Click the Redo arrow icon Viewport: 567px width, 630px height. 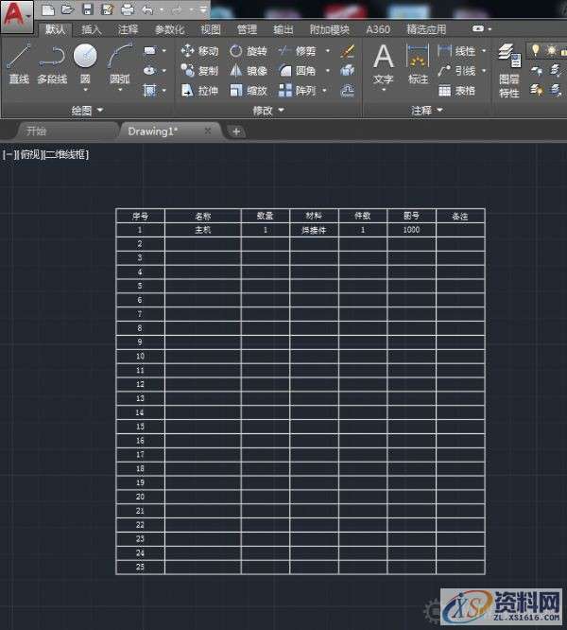coord(178,9)
